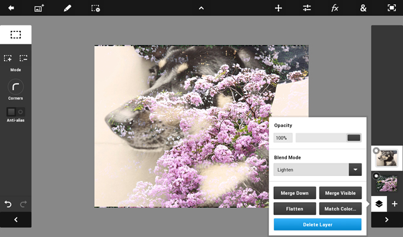Enter fullscreen view mode
The width and height of the screenshot is (403, 237).
[391, 8]
